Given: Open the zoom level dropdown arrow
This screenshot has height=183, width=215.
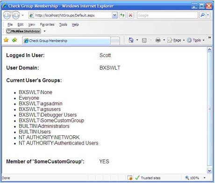Looking at the screenshot, I should [204, 178].
